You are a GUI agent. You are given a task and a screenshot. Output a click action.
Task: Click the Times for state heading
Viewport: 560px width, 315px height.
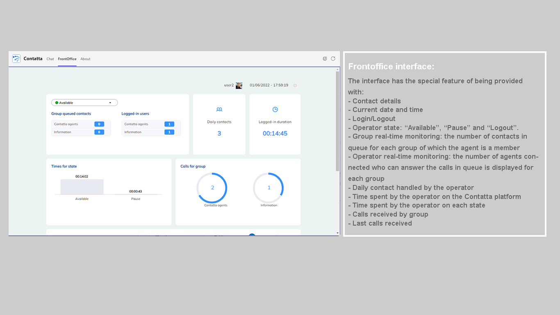pyautogui.click(x=64, y=166)
